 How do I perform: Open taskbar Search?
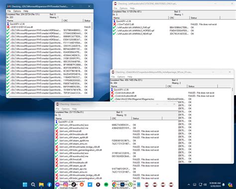(33, 185)
